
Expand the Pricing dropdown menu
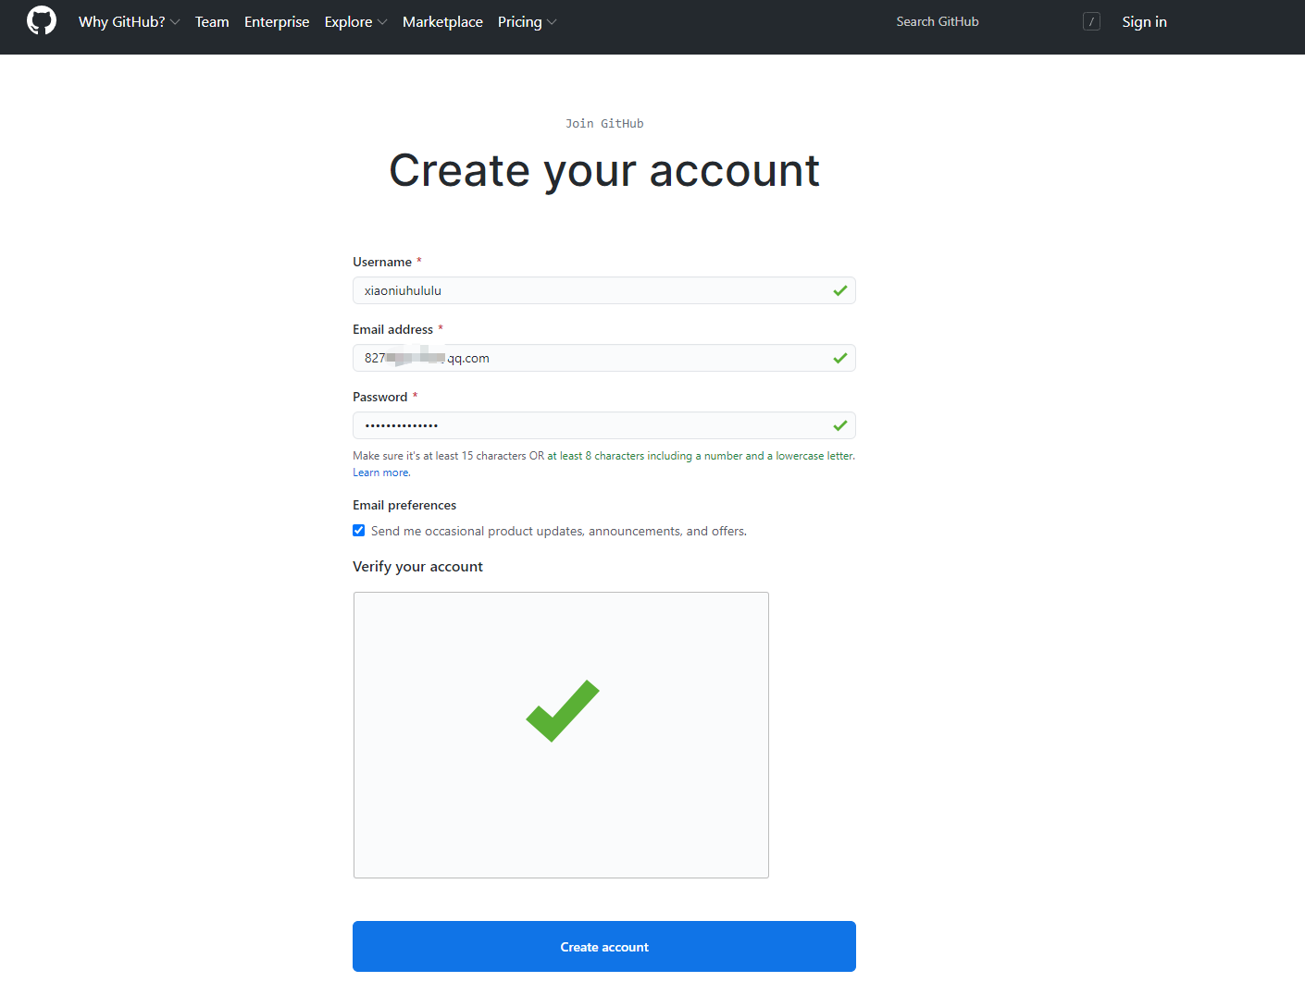coord(527,21)
